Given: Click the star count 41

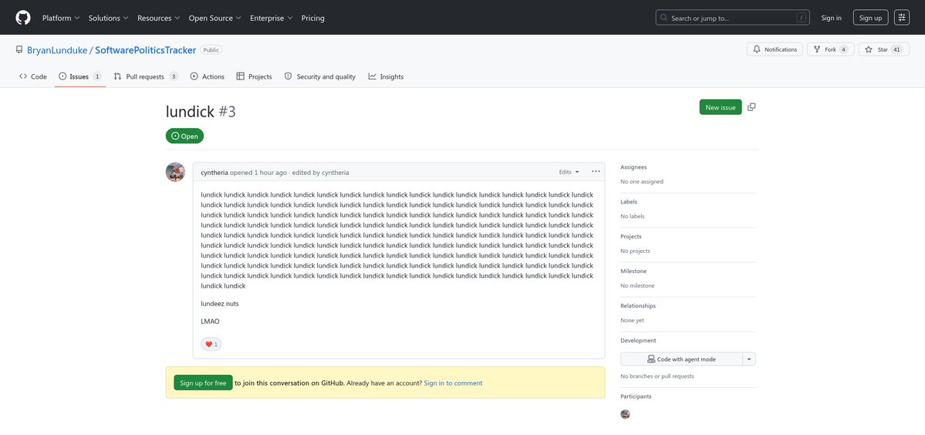Looking at the screenshot, I should [x=896, y=49].
